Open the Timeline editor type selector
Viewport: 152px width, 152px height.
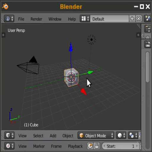pos(9,146)
